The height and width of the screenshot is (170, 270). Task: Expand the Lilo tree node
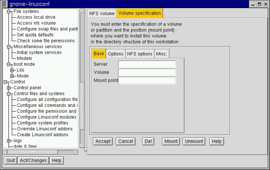(12, 70)
